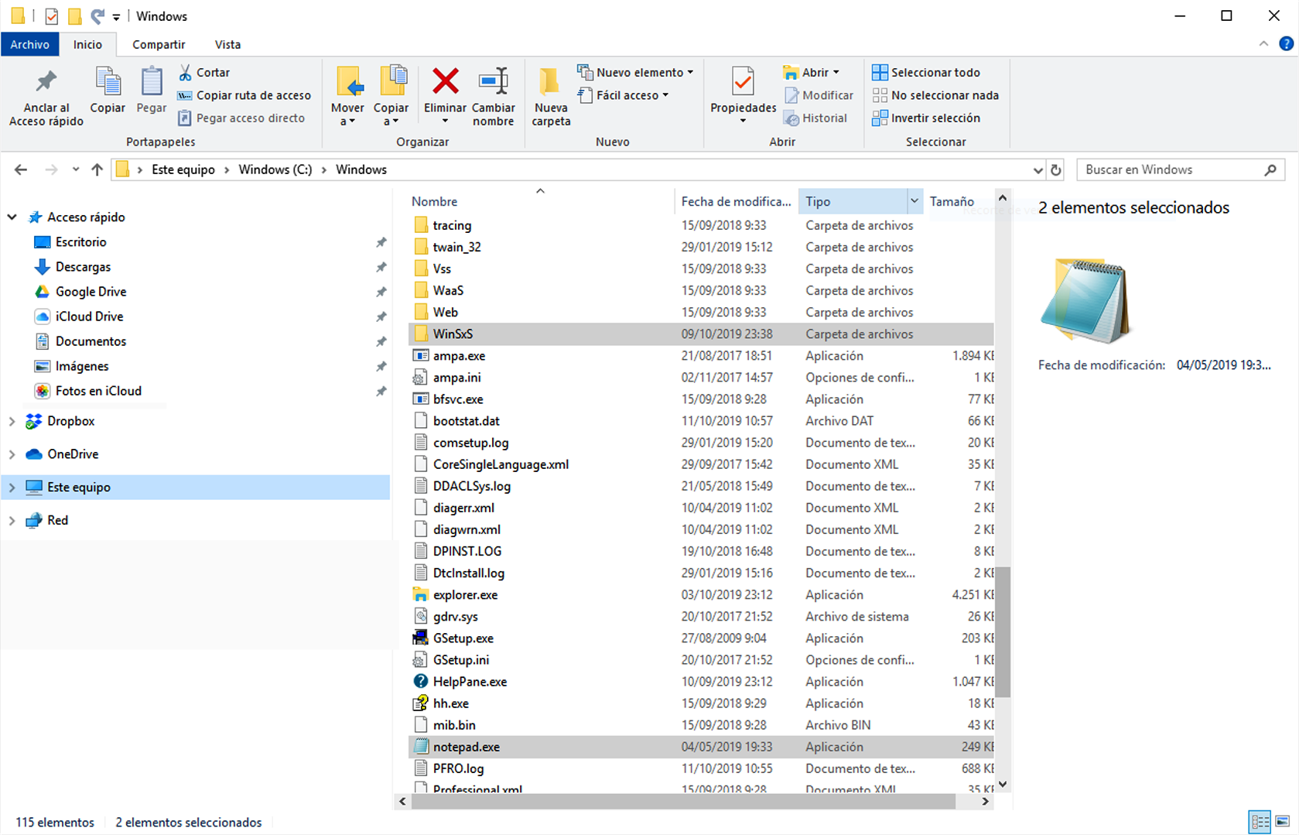Switch to large icons view in status bar
Screen dimensions: 1299x835
(x=1282, y=821)
